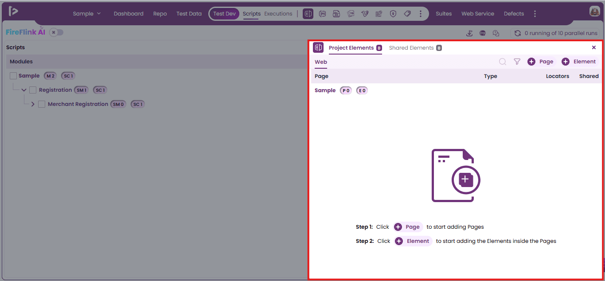The width and height of the screenshot is (605, 281).
Task: Click the E 0 badge in Elements panel
Action: tap(362, 90)
